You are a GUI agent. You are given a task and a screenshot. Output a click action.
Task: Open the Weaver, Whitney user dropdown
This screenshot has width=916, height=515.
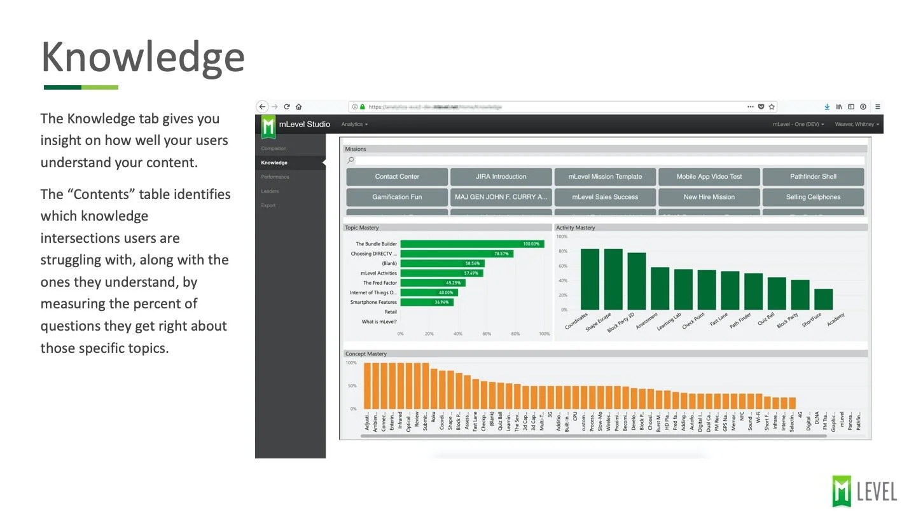pos(857,125)
